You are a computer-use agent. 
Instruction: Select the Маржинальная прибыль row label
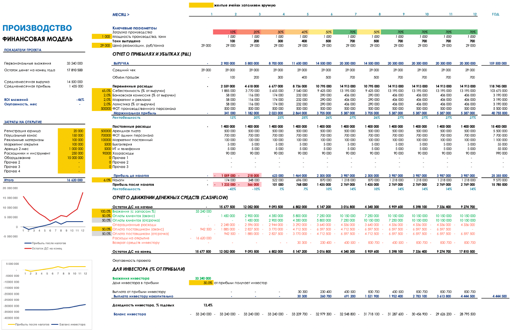click(135, 113)
